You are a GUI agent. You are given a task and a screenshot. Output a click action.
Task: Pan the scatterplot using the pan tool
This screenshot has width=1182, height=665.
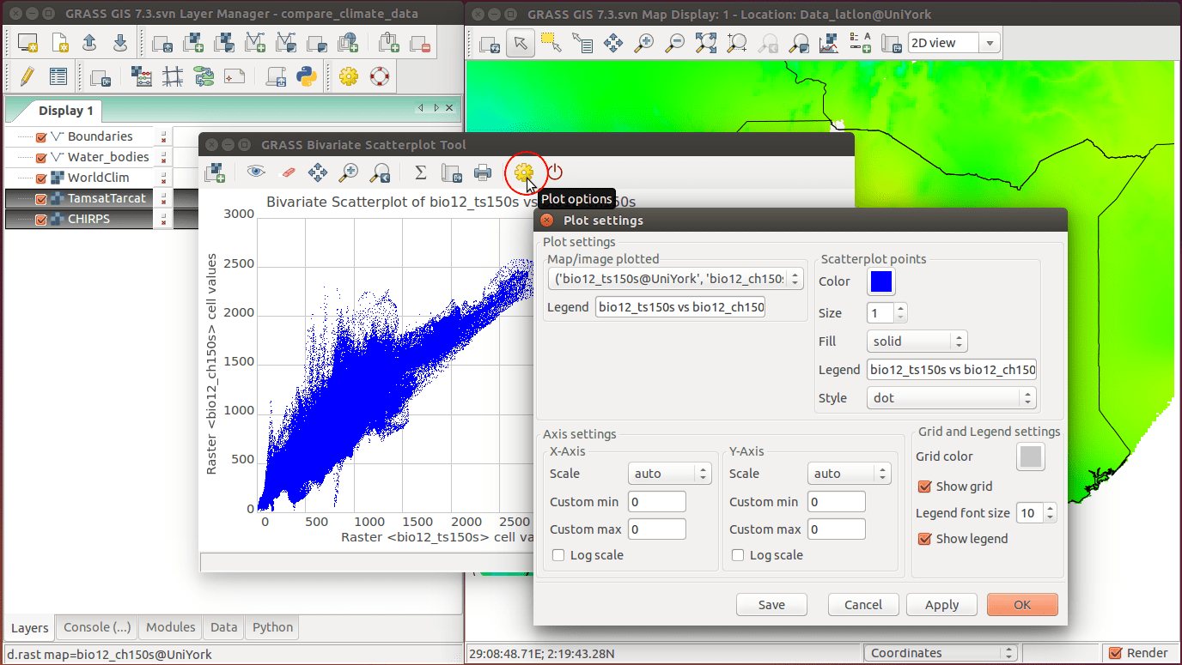click(x=317, y=172)
